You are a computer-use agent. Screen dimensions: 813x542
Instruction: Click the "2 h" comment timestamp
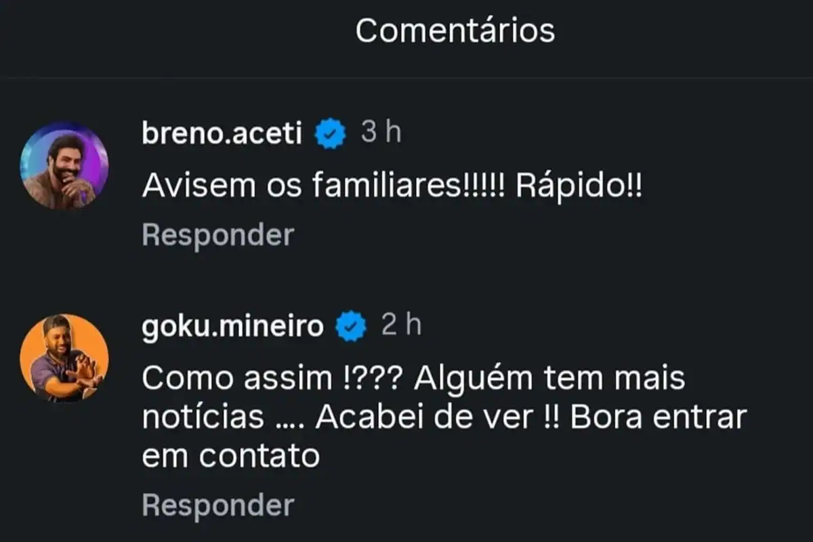(401, 327)
